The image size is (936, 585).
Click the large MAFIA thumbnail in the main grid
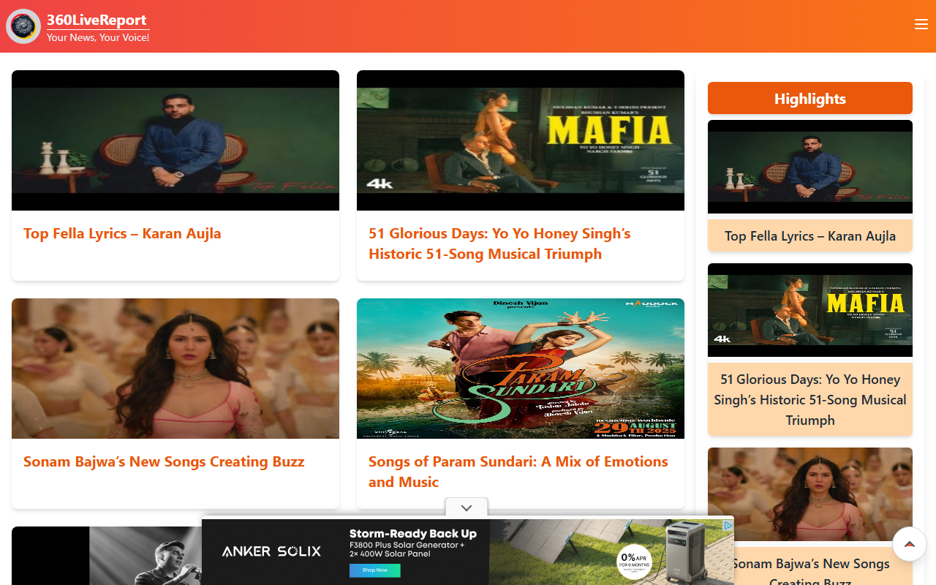click(x=521, y=140)
